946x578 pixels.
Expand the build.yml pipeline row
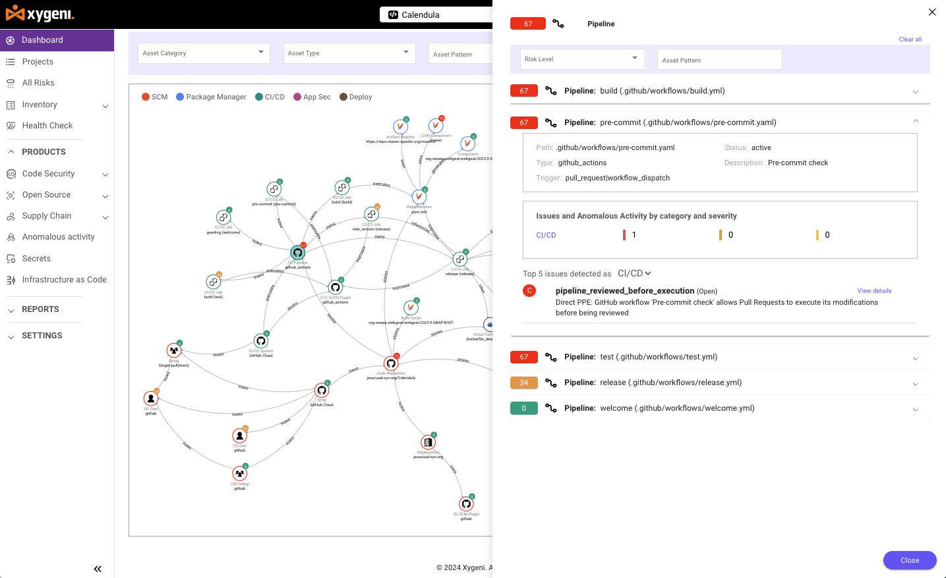[915, 92]
